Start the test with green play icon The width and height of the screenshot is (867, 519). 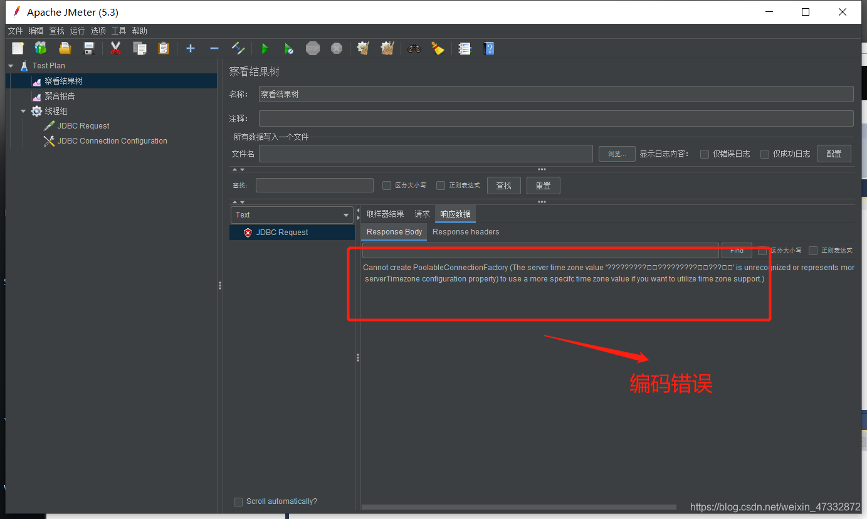click(265, 48)
